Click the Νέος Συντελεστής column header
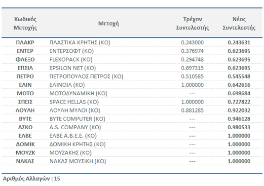The image size is (264, 186). (239, 23)
